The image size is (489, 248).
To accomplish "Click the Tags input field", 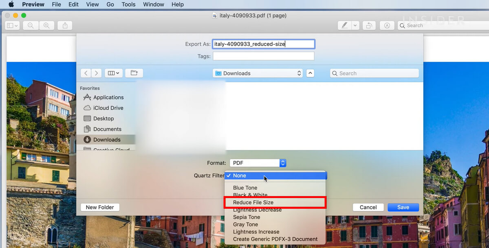I will point(263,56).
